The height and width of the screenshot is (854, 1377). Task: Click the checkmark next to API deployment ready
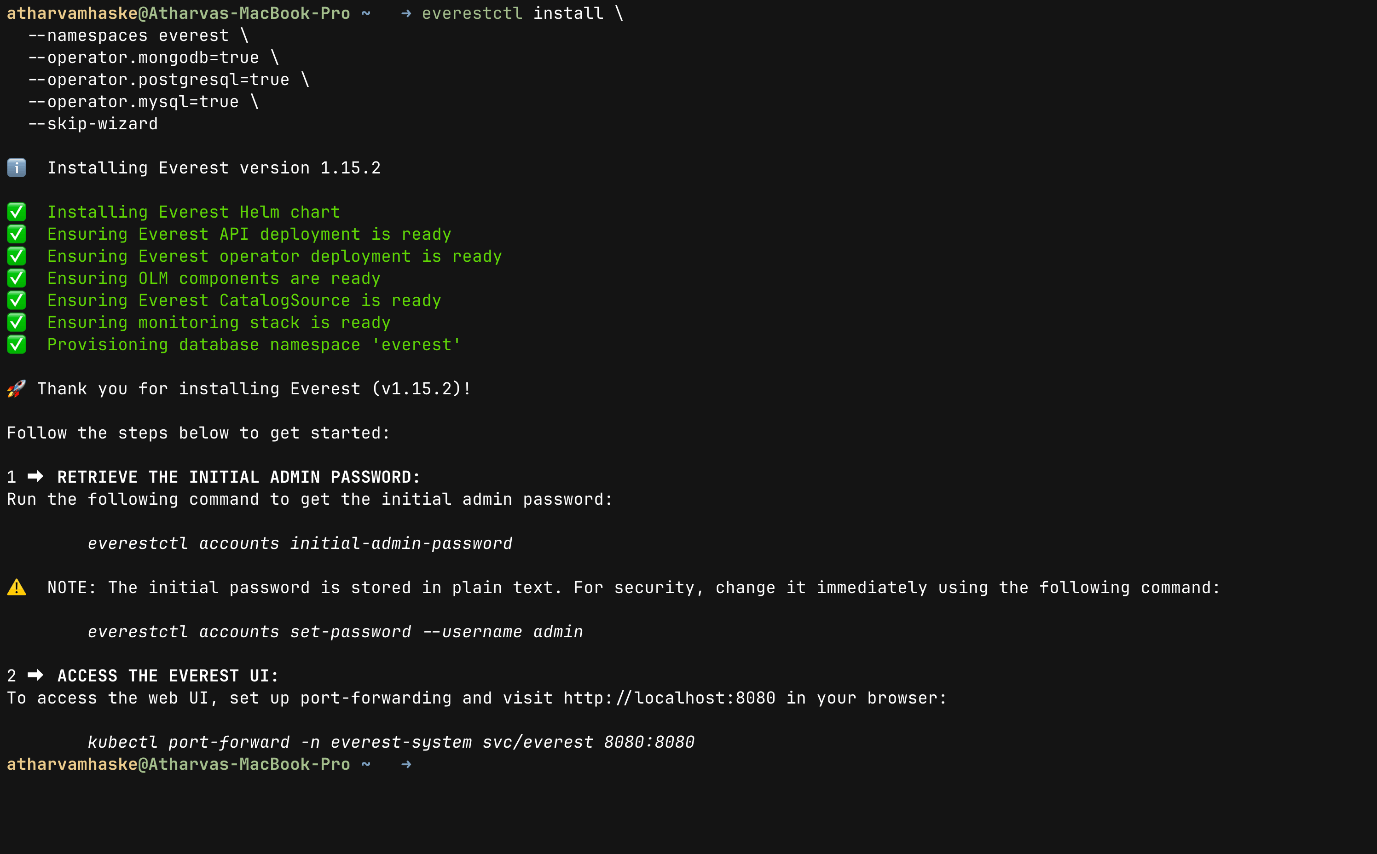17,234
